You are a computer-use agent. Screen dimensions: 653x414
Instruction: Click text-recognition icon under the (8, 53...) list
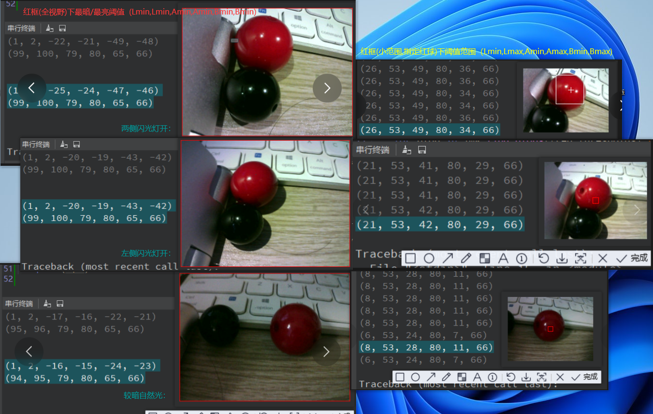(542, 377)
